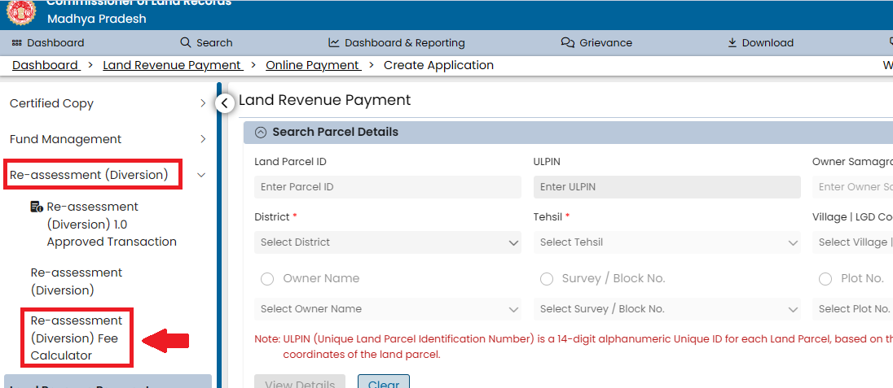Click the Grievance chat bubbles icon
This screenshot has width=893, height=388.
(x=568, y=43)
